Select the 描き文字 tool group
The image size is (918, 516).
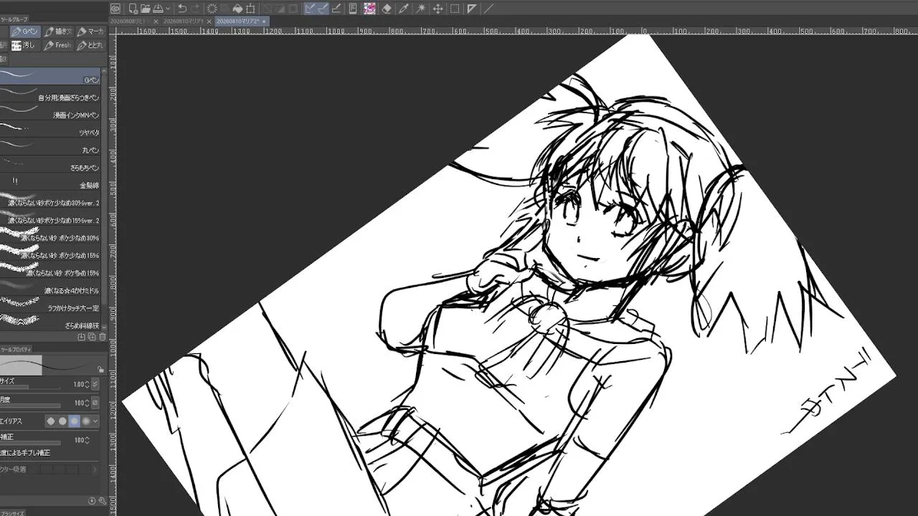[x=58, y=32]
